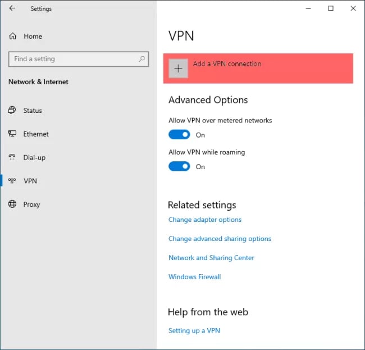Click the plus icon to add VPN
Viewport: 365px width, 350px height.
tap(179, 69)
